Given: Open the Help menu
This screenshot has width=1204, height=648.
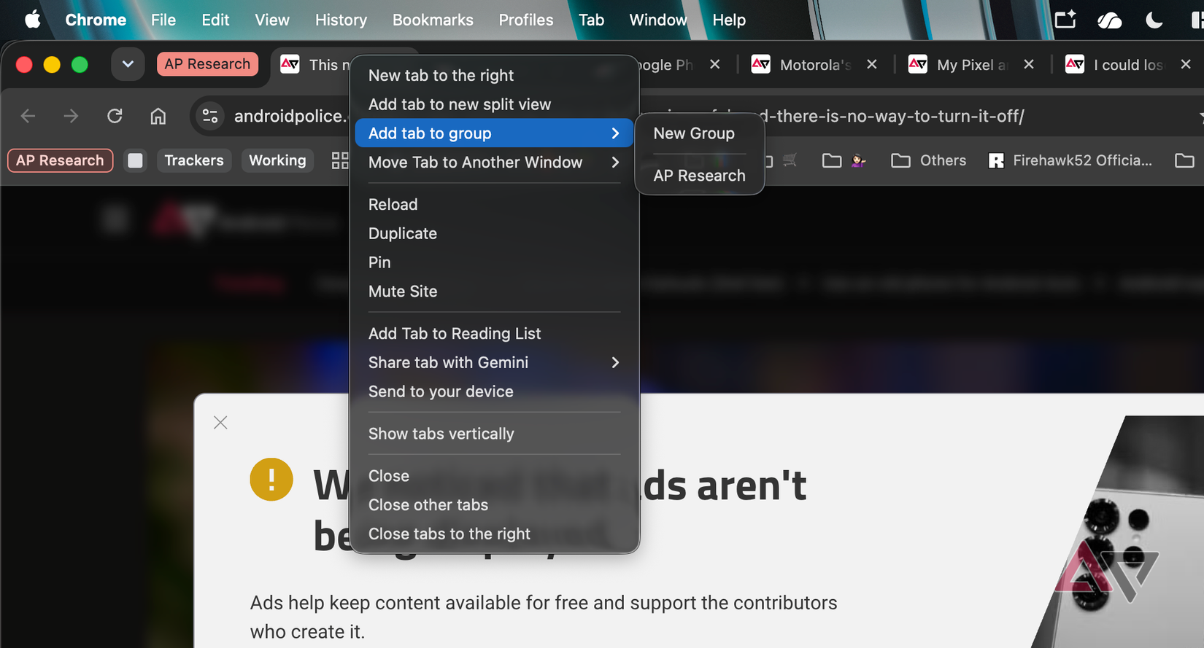Looking at the screenshot, I should point(729,20).
